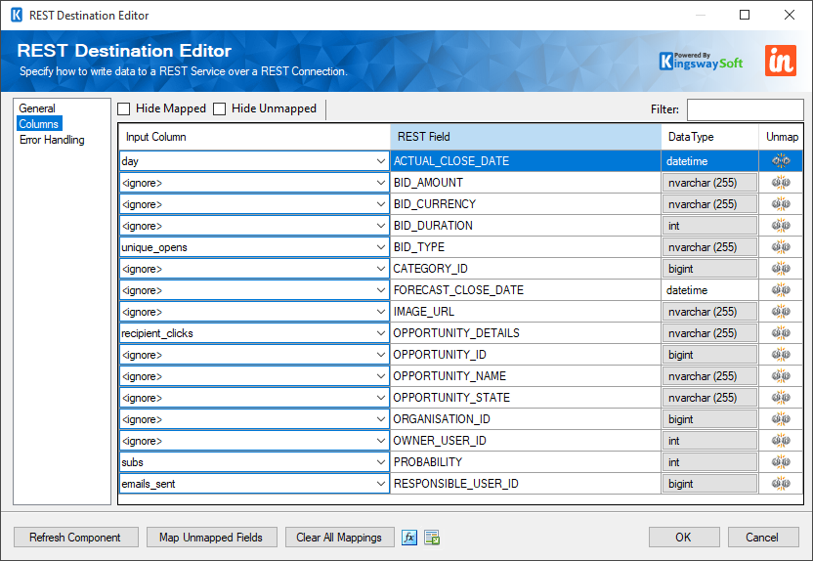Viewport: 813px width, 561px height.
Task: Click Clear All Mappings button
Action: click(x=340, y=538)
